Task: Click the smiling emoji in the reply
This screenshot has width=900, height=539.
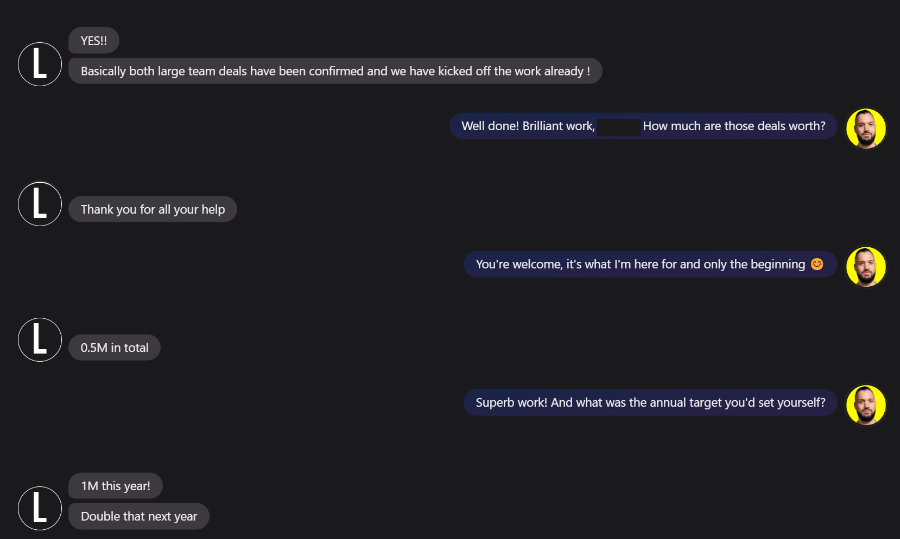Action: [x=817, y=264]
